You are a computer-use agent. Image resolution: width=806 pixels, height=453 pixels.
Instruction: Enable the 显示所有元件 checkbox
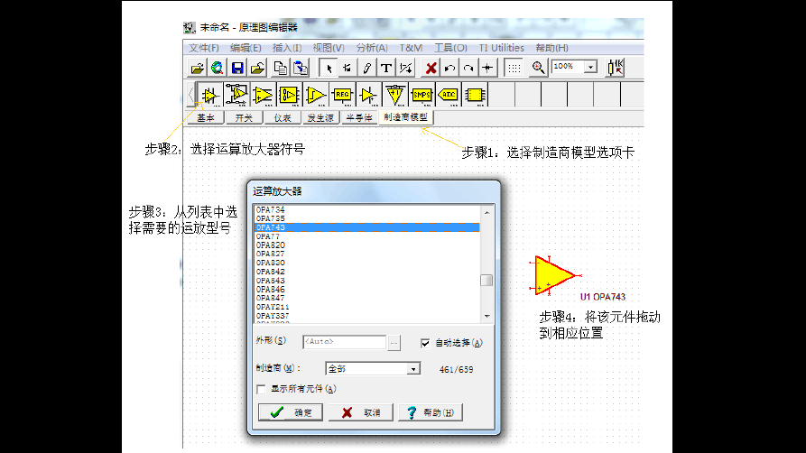[x=261, y=389]
